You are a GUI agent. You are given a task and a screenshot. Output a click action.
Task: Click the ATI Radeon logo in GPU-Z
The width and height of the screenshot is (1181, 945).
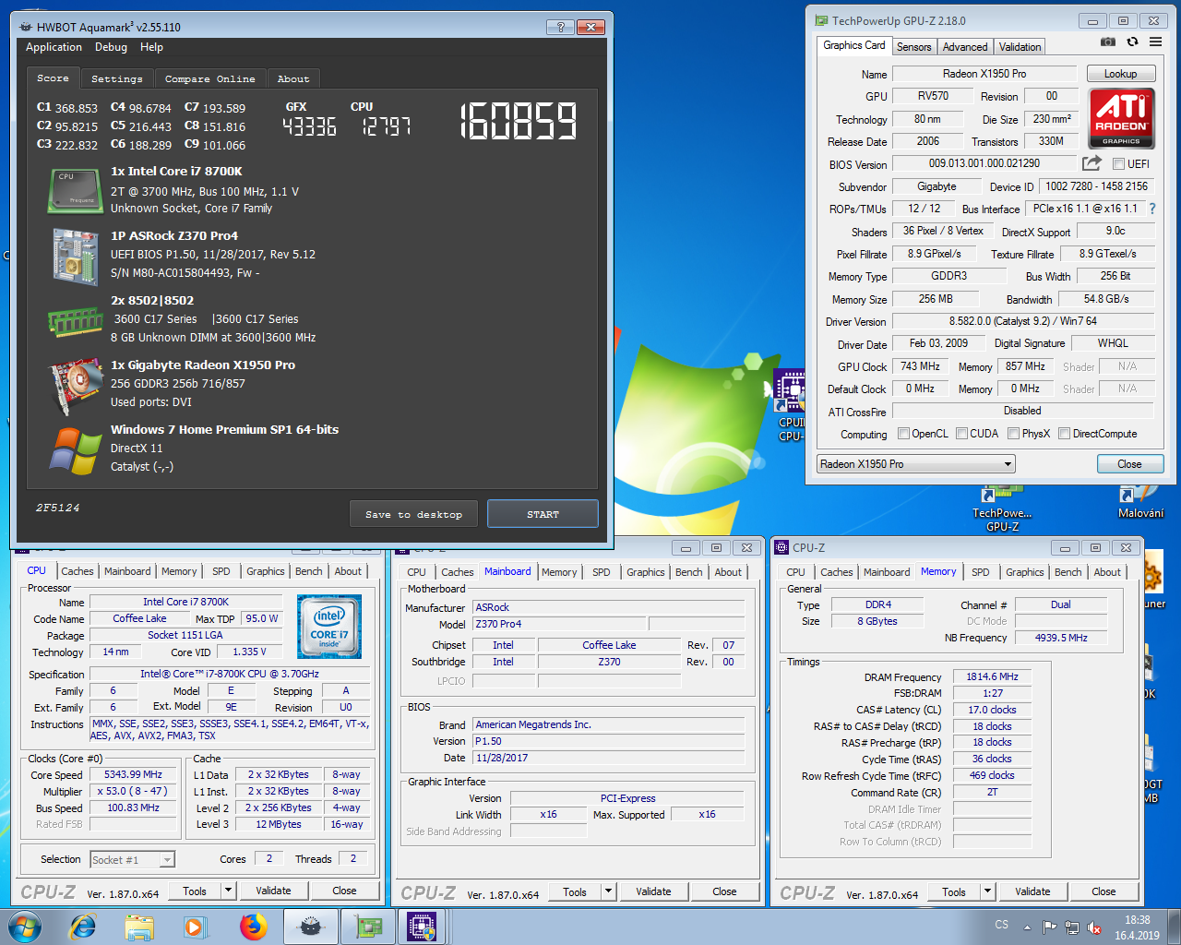[1121, 117]
